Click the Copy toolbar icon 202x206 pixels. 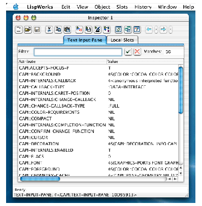[58, 29]
